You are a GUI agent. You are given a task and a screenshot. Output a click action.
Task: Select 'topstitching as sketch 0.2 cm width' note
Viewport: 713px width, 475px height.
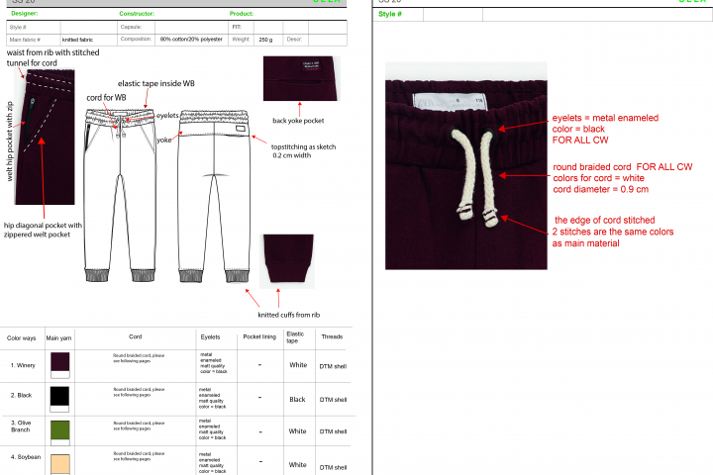(303, 150)
